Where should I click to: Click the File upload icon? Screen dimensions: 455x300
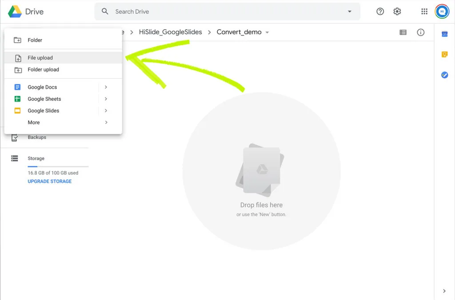[x=18, y=58]
